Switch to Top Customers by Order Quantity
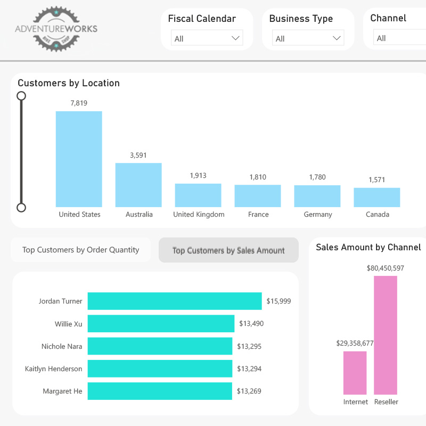 click(x=81, y=250)
